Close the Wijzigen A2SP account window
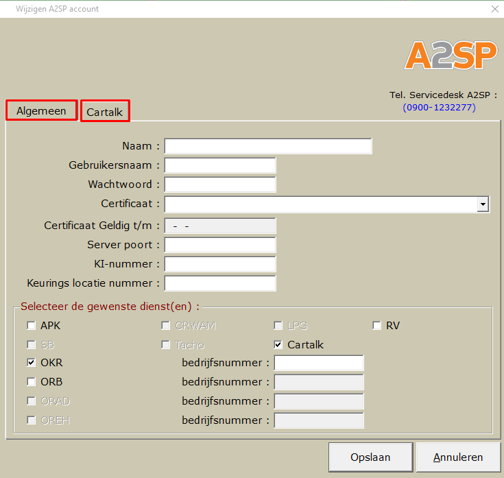Viewport: 504px width, 478px height. pos(495,9)
